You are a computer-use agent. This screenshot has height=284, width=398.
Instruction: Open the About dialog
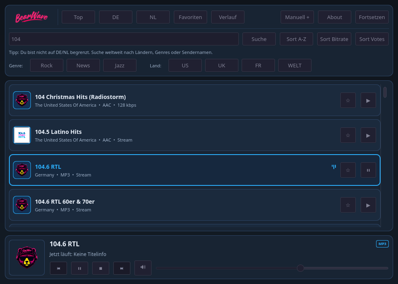click(334, 17)
